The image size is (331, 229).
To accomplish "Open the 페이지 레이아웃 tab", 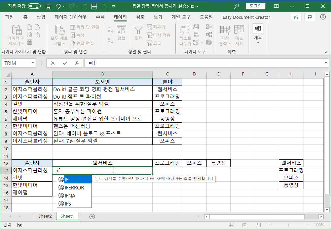I will 71,17.
